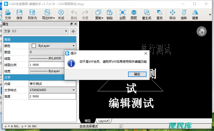
Task: Click the coordinate readout x = 4.561
Action: (x=21, y=126)
